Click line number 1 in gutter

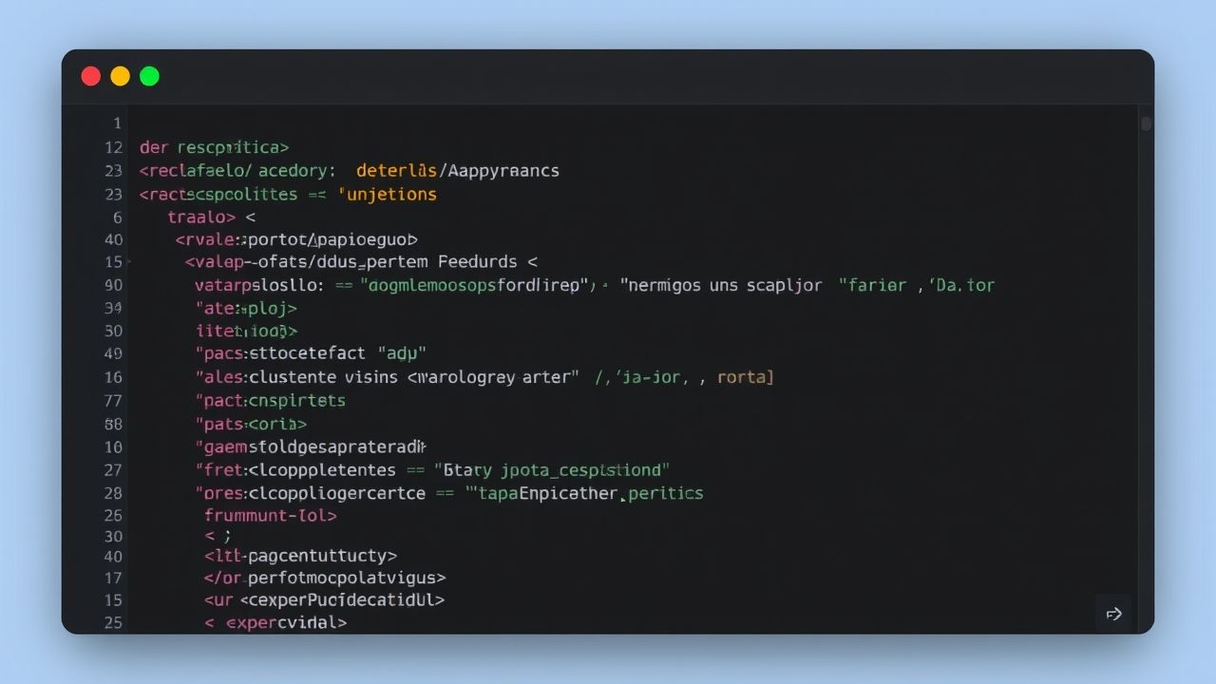tap(118, 123)
